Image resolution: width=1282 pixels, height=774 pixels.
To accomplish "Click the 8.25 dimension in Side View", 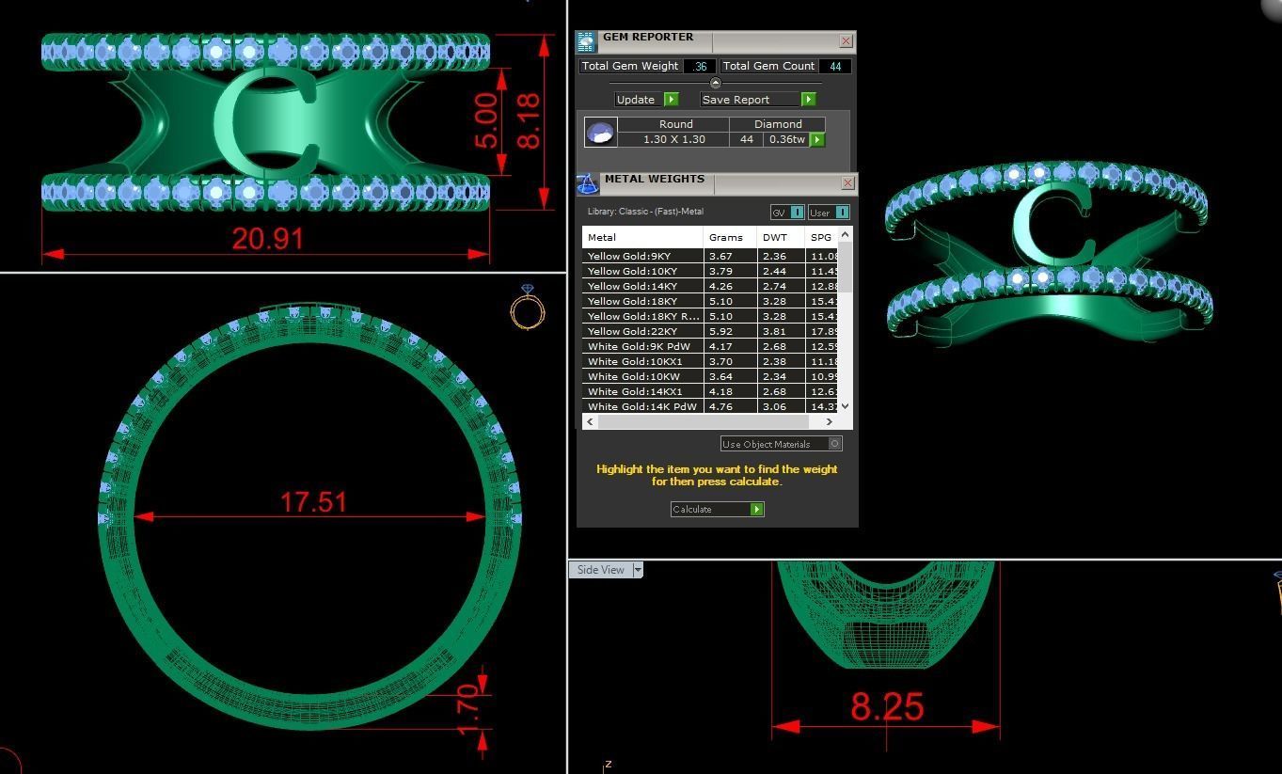I will [x=887, y=706].
